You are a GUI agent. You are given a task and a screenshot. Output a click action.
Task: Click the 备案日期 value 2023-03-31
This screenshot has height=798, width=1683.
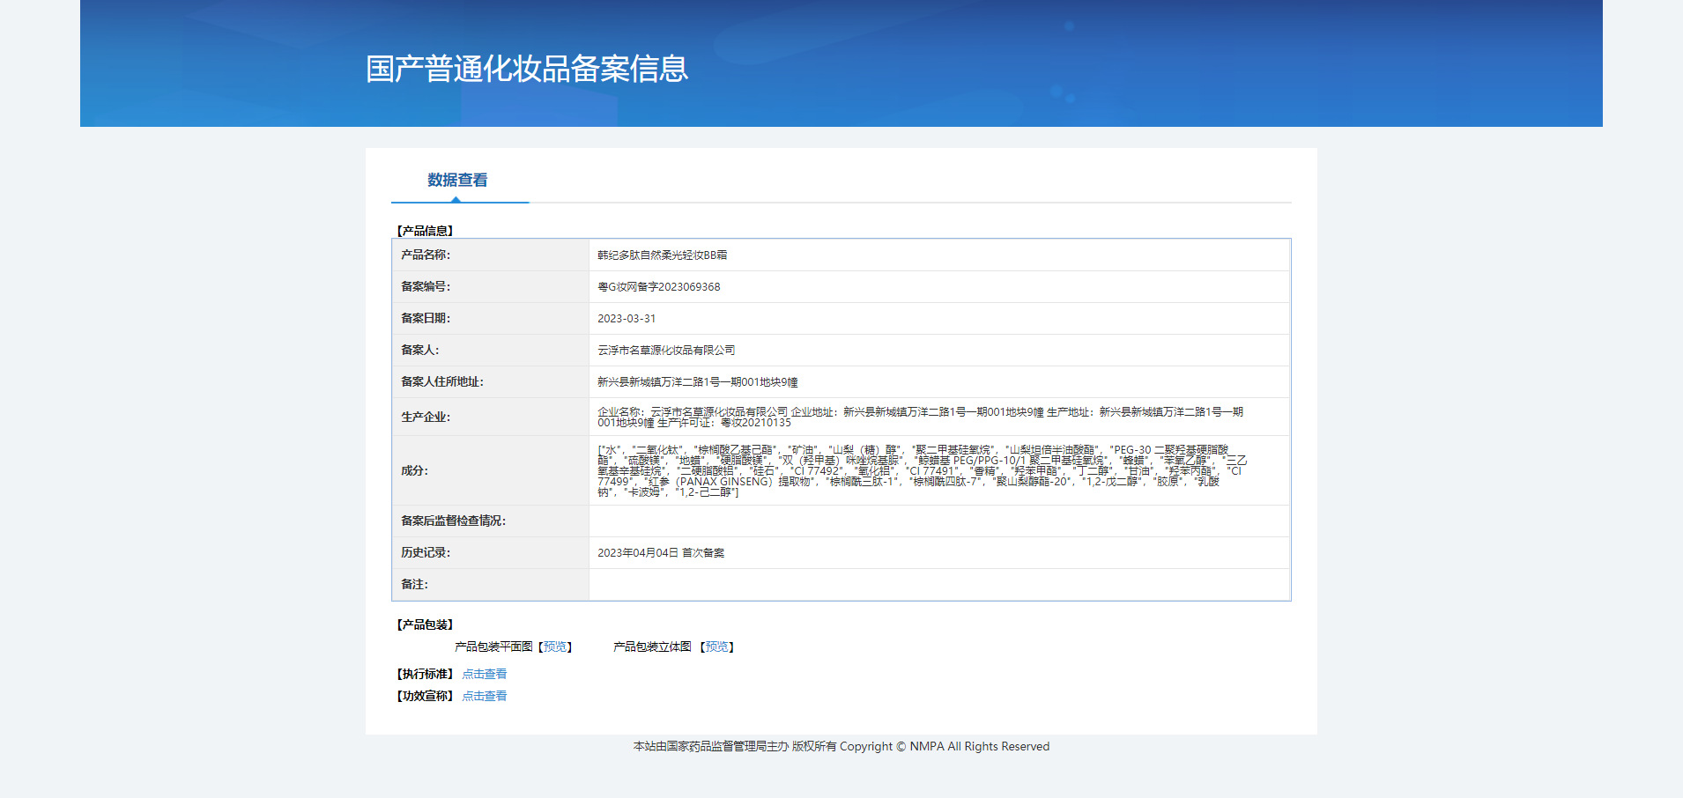(626, 318)
